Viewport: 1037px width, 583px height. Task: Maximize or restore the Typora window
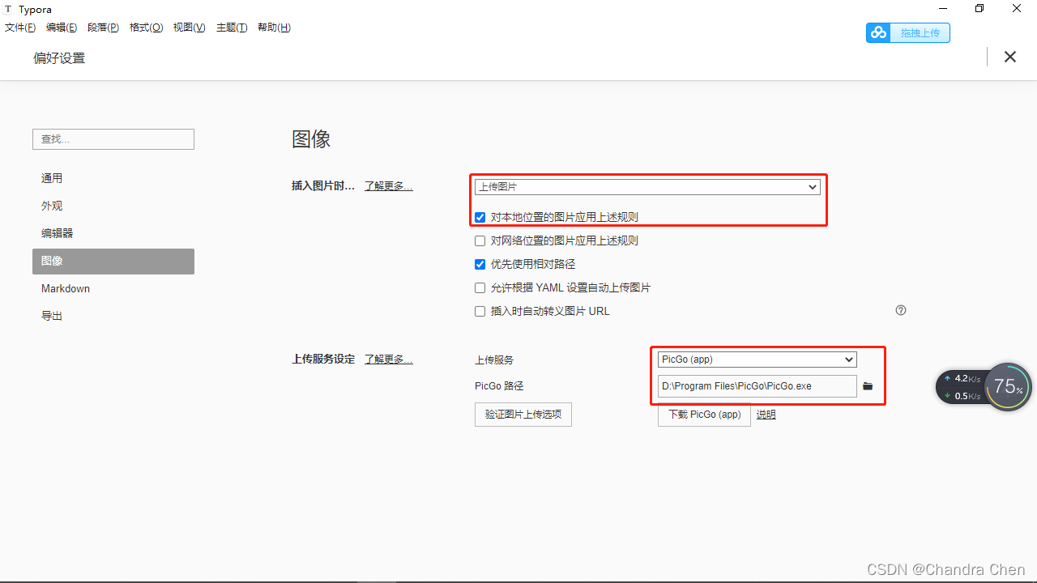click(x=979, y=9)
